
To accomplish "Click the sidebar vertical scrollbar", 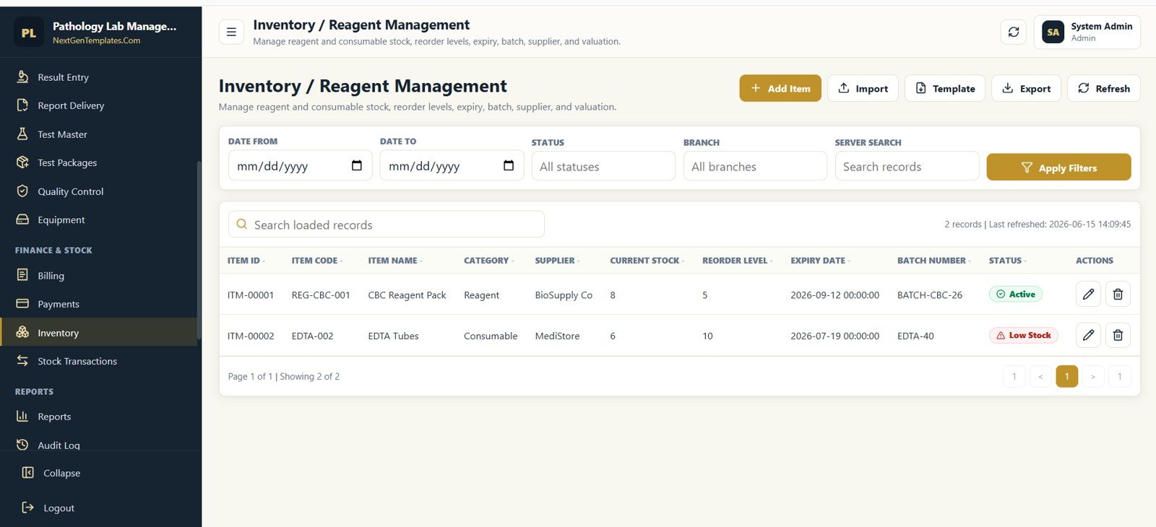I will 199,249.
